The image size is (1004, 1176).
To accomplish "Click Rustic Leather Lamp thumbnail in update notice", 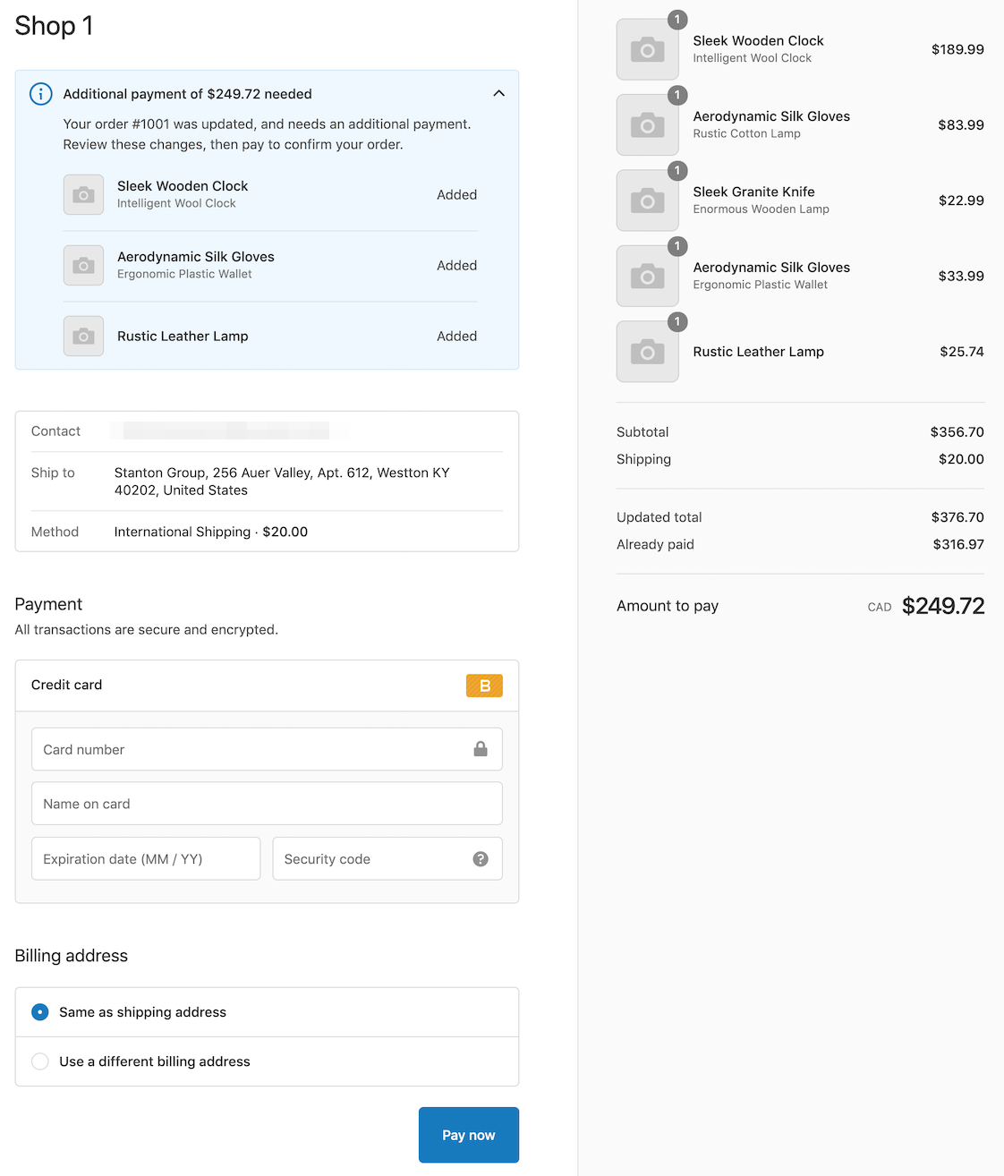I will tap(83, 337).
